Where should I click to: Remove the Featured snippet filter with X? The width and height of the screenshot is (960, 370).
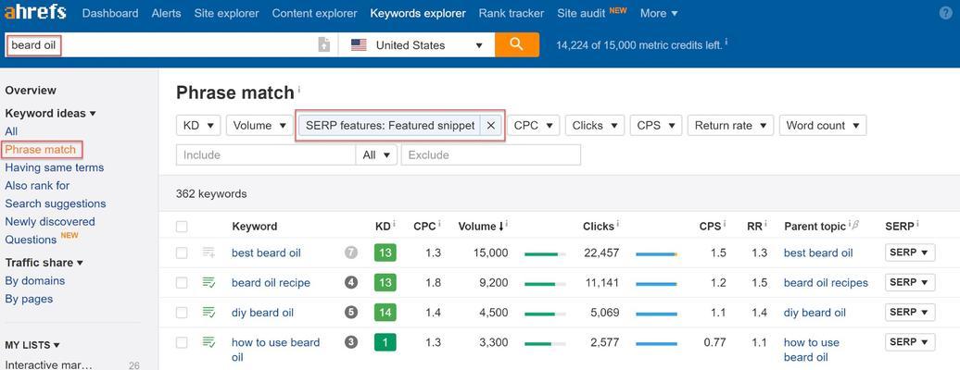pos(490,126)
